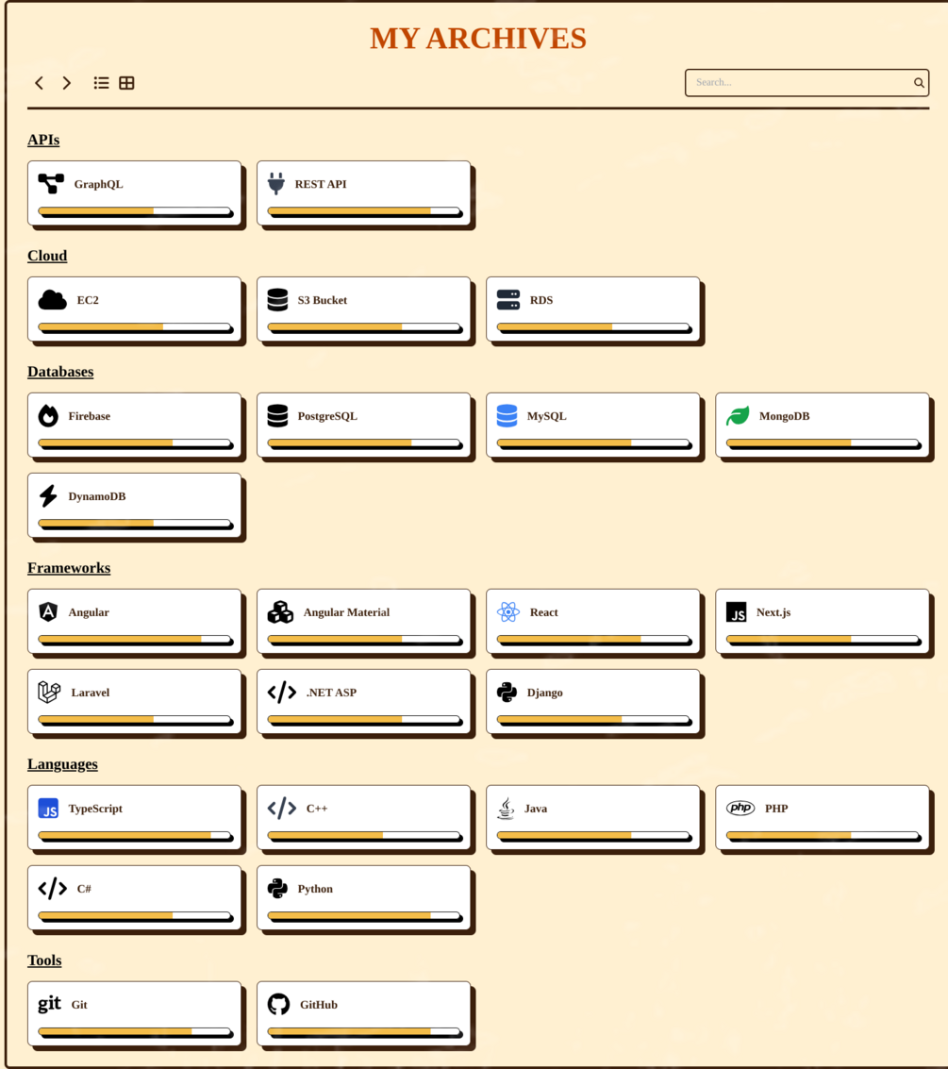The height and width of the screenshot is (1069, 948).
Task: Switch to list view layout
Action: [101, 83]
